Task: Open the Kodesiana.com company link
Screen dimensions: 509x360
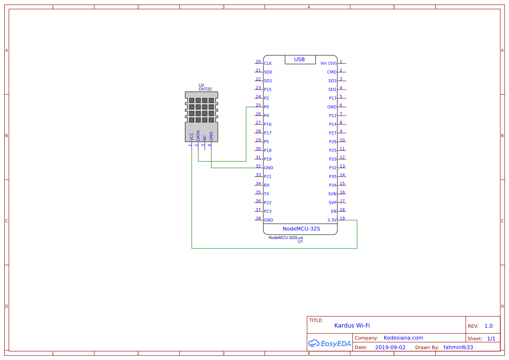Action: (x=404, y=338)
